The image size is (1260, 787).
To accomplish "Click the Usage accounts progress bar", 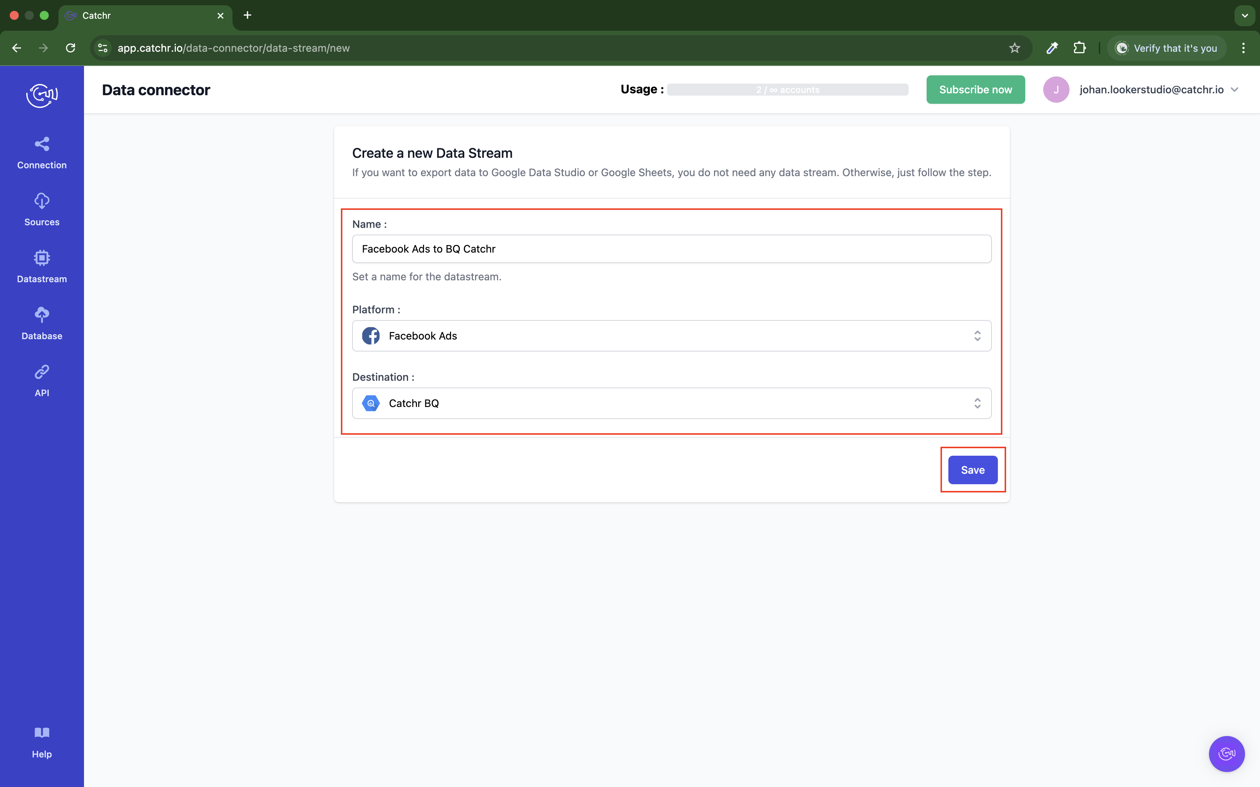I will [787, 90].
